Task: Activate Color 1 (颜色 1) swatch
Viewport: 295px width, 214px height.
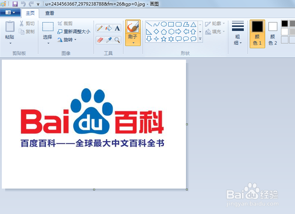Action: coord(257,34)
